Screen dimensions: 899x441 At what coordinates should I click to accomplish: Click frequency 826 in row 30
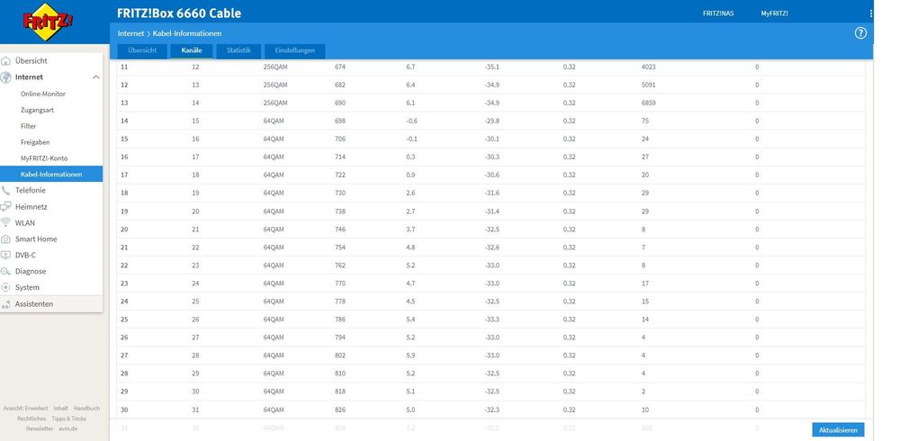coord(340,410)
